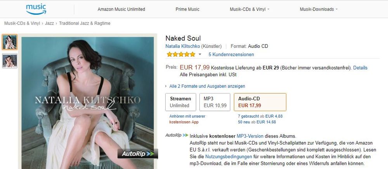Open Amazon Music Unlimited tab

click(121, 9)
